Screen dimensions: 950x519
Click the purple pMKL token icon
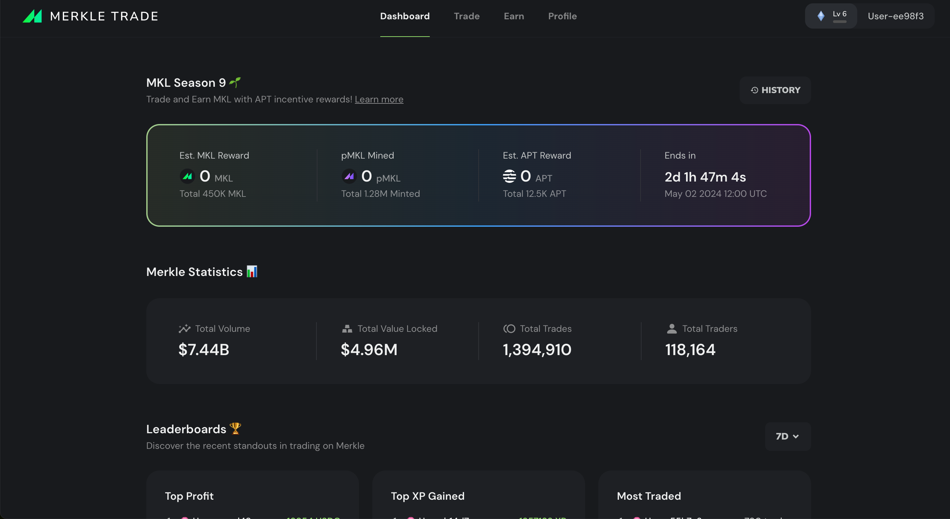(349, 176)
